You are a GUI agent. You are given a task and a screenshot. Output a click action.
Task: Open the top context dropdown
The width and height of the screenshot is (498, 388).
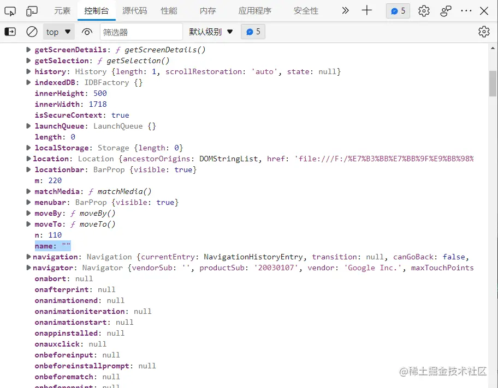(58, 32)
